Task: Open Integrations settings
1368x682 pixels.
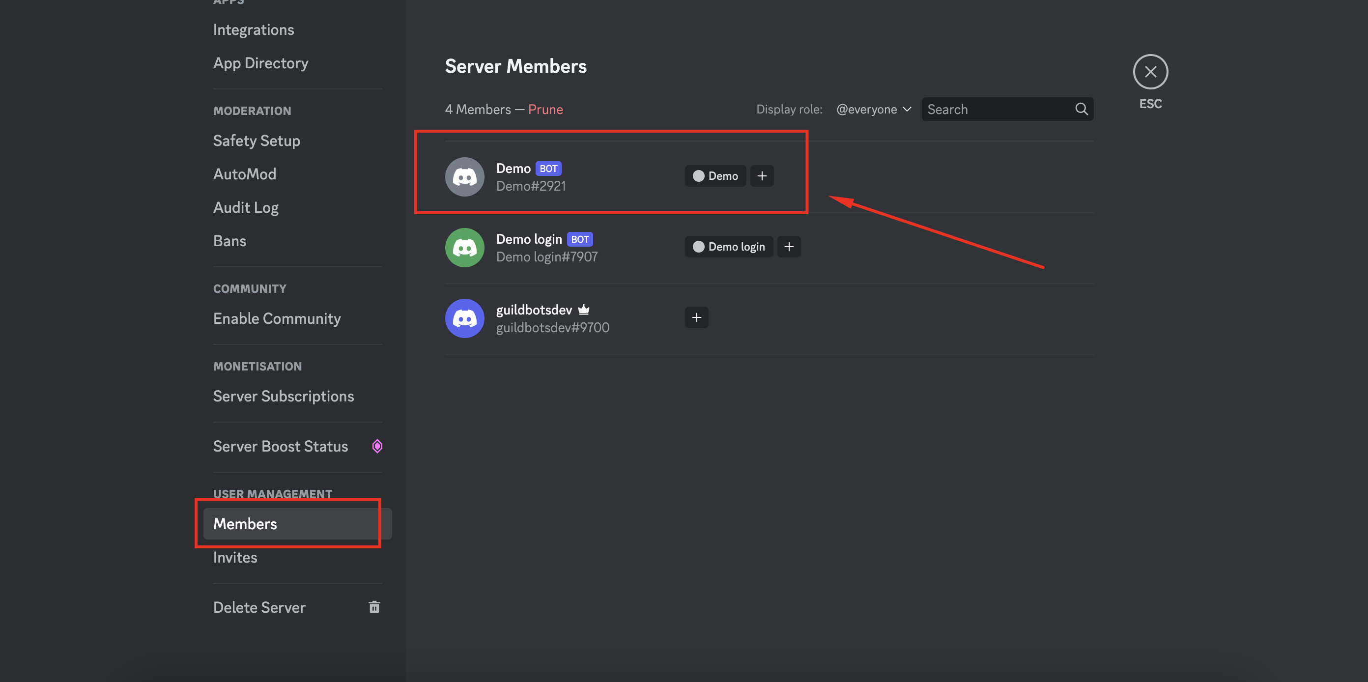Action: [254, 30]
